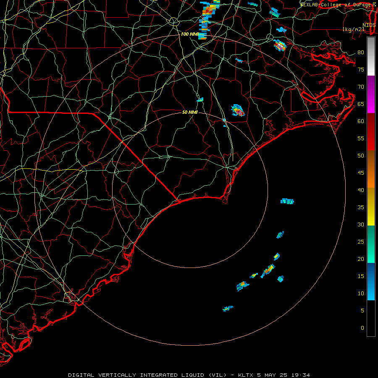Viewport: 378px width, 378px height.
Task: Click the KLTX station identifier in the caption
Action: (x=246, y=375)
